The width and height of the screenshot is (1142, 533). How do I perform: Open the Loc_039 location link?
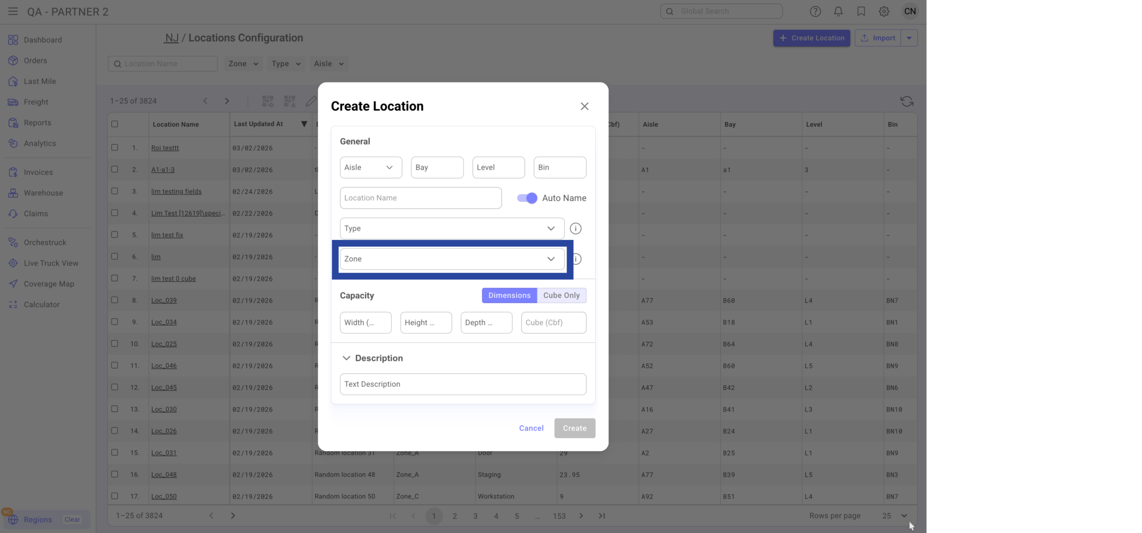click(x=164, y=300)
